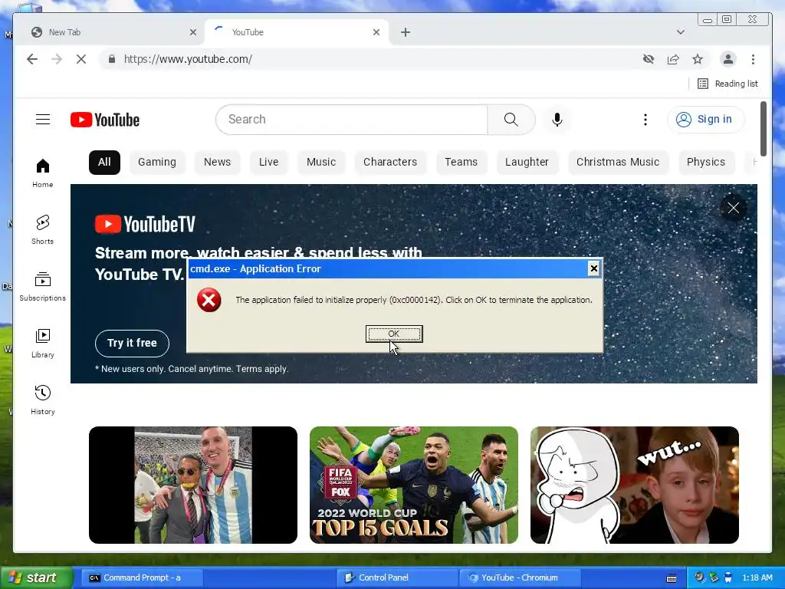Image resolution: width=785 pixels, height=589 pixels.
Task: Select the News filter chip
Action: point(217,163)
